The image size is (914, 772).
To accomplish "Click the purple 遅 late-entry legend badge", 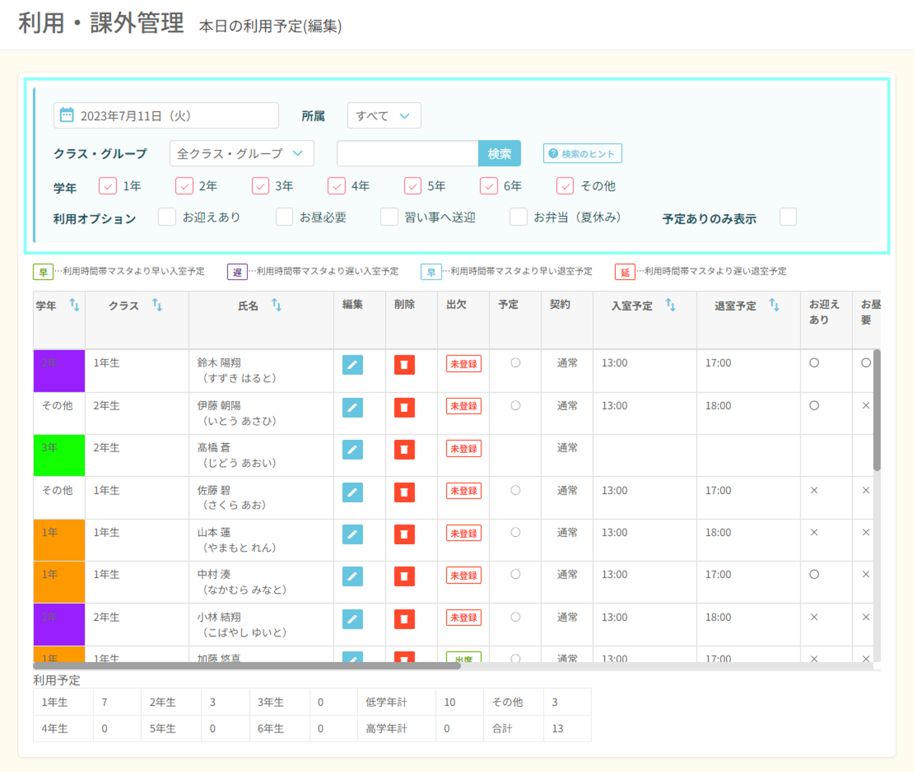I will click(237, 271).
